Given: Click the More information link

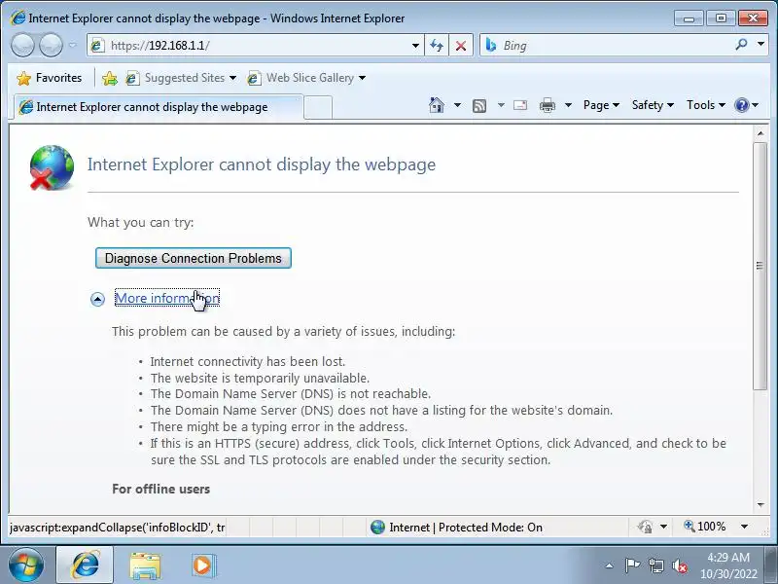Looking at the screenshot, I should click(167, 298).
